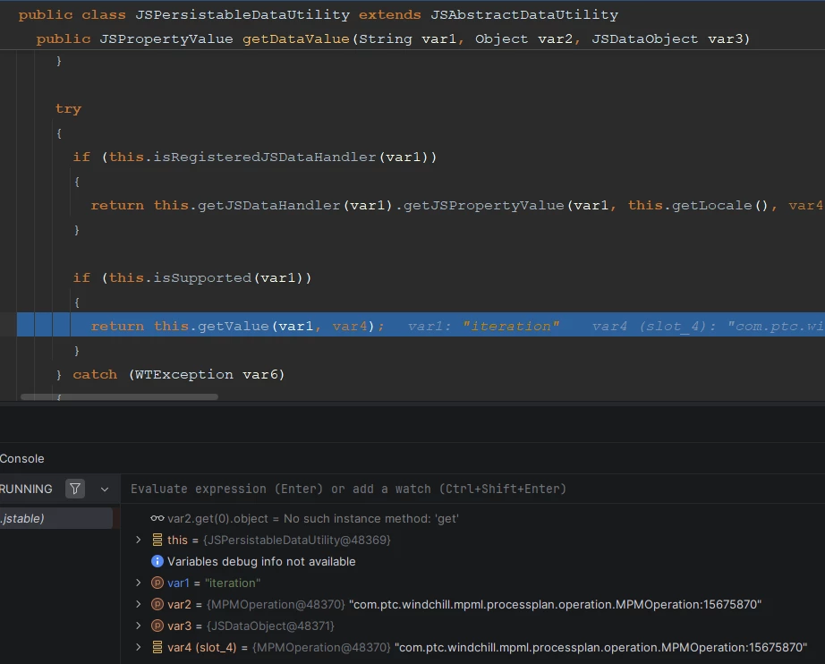825x664 pixels.
Task: Switch to the Console tab
Action: click(22, 459)
